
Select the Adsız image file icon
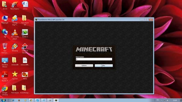(25, 75)
